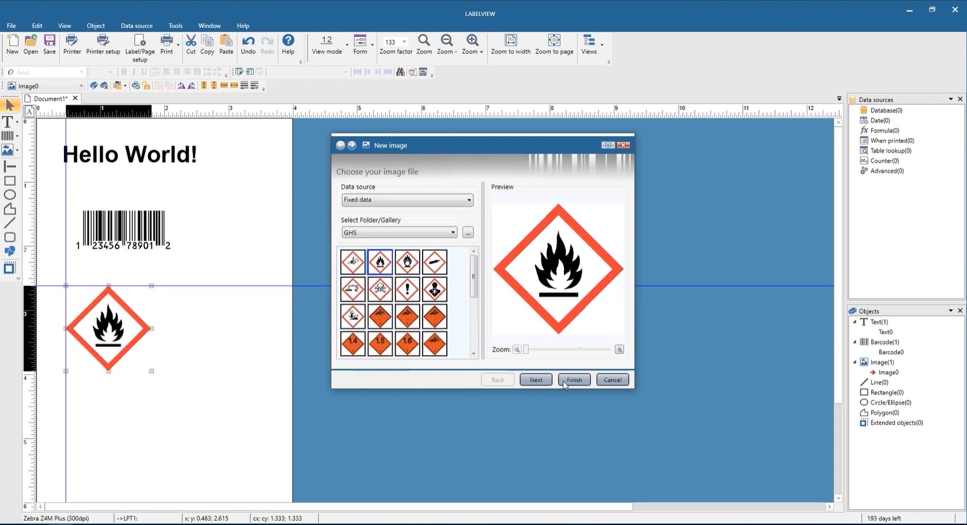Open the Data source menu
Image resolution: width=967 pixels, height=525 pixels.
(136, 25)
